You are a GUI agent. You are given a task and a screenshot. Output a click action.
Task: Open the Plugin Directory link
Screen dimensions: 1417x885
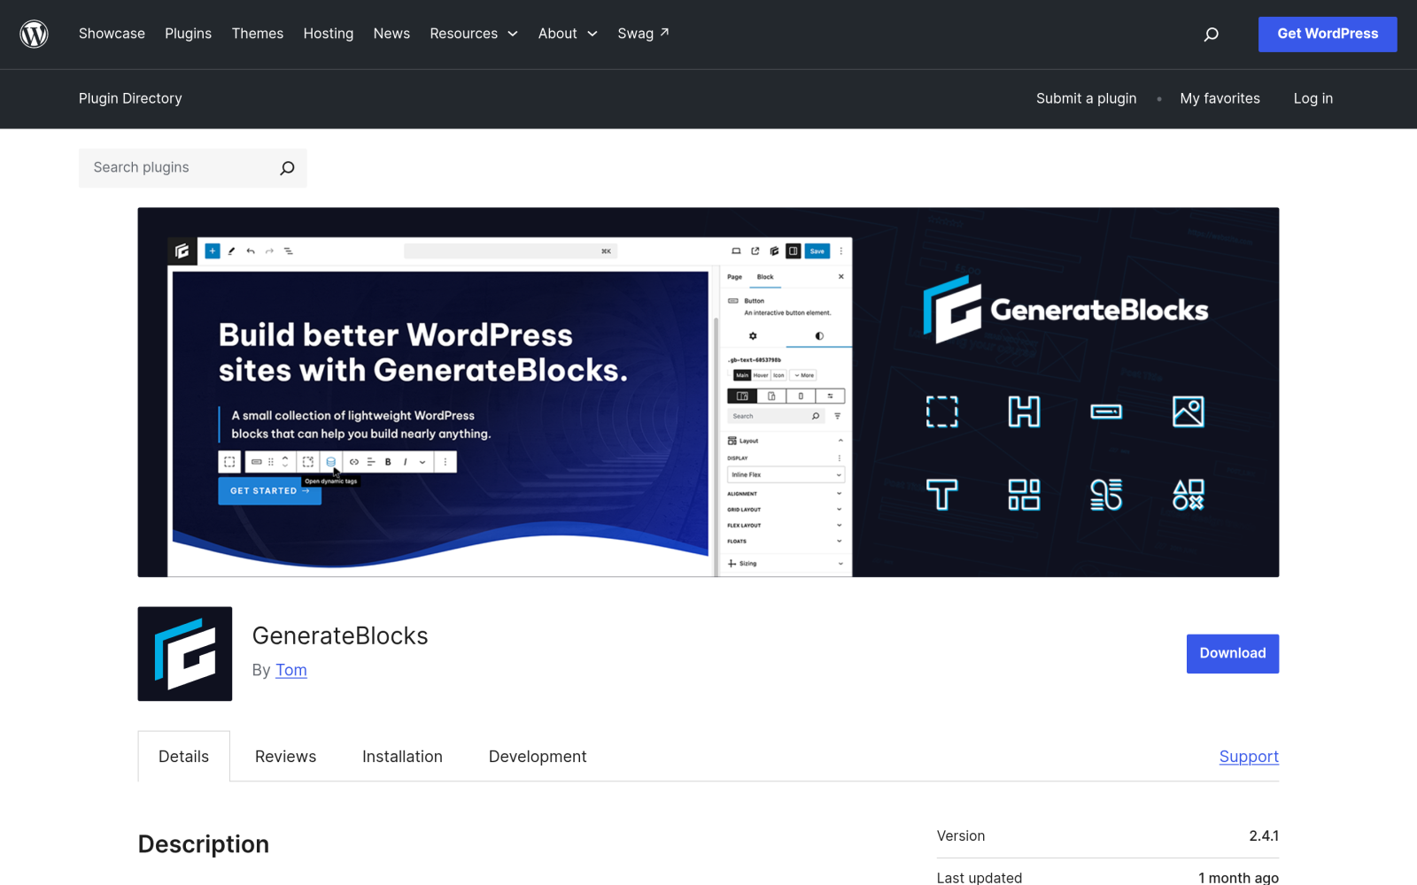[130, 98]
